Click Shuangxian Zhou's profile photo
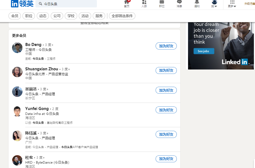The width and height of the screenshot is (255, 168). (17, 72)
